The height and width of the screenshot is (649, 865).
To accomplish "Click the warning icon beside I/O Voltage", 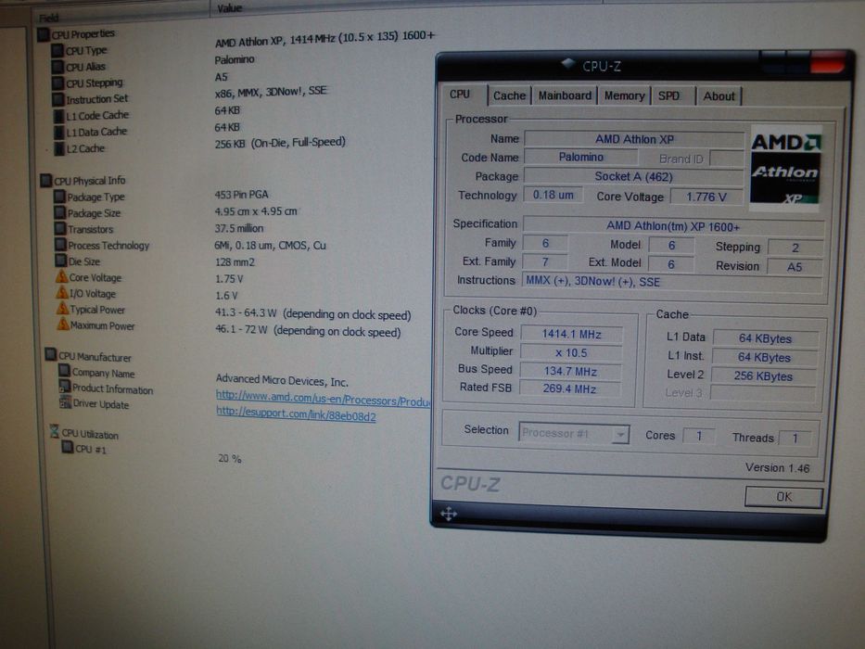I will coord(62,292).
